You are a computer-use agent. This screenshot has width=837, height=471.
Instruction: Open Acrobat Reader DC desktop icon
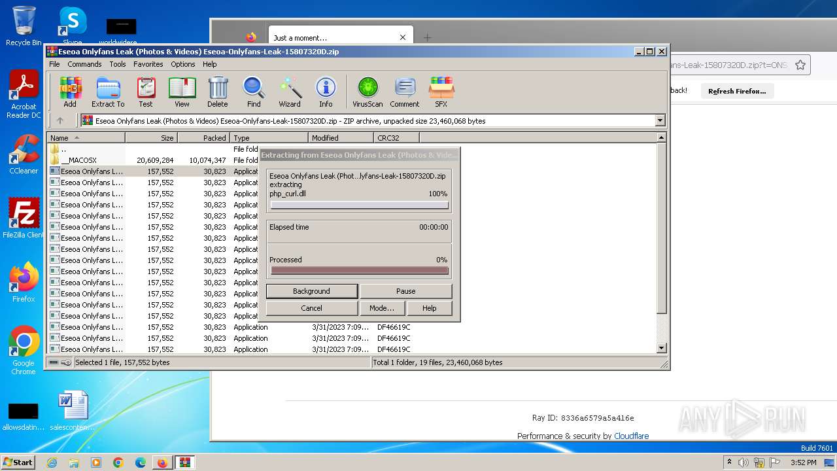pyautogui.click(x=24, y=95)
